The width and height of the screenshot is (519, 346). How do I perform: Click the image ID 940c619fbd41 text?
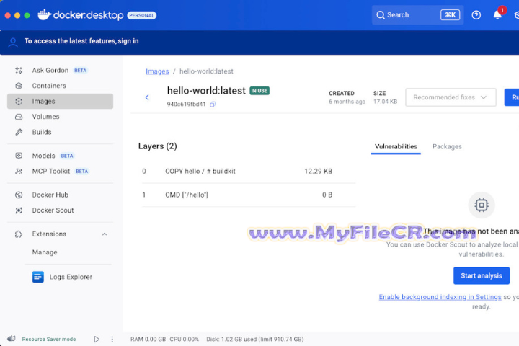(x=186, y=105)
